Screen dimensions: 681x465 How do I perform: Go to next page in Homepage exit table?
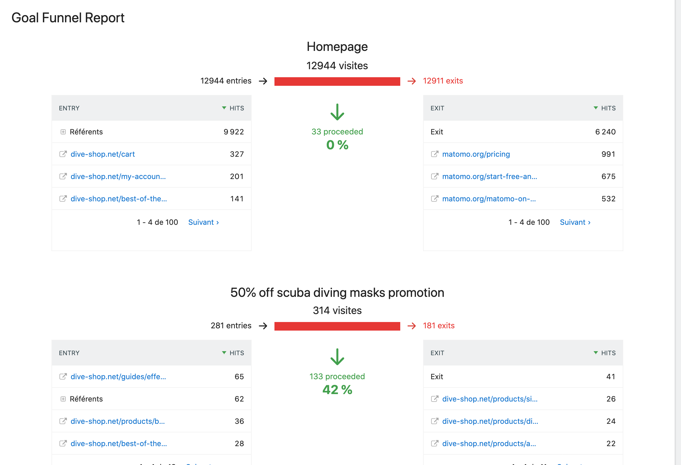575,222
